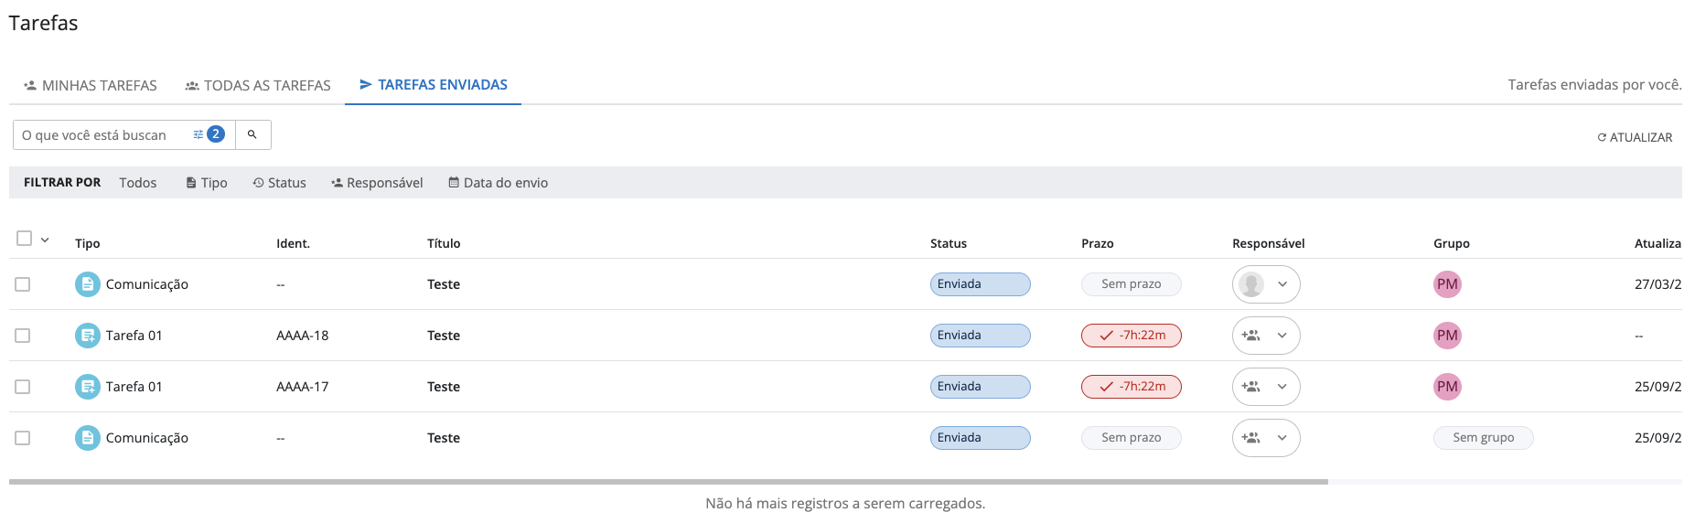Image resolution: width=1695 pixels, height=523 pixels.
Task: Click the Atualizar refresh button
Action: tap(1634, 137)
